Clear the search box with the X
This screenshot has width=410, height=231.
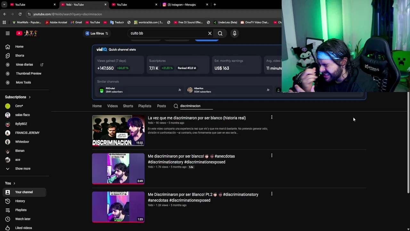point(210,33)
